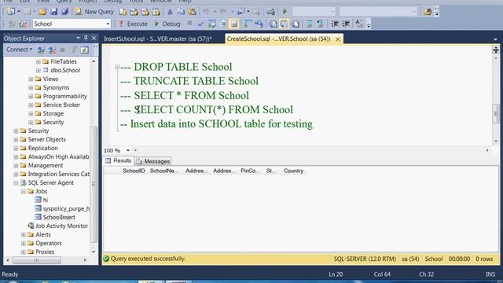Switch output to Results to Text
The height and width of the screenshot is (283, 503).
click(x=273, y=24)
